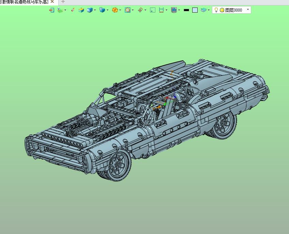Click the yellow-top box view icon
Image resolution: width=289 pixels, height=234 pixels.
pyautogui.click(x=81, y=10)
